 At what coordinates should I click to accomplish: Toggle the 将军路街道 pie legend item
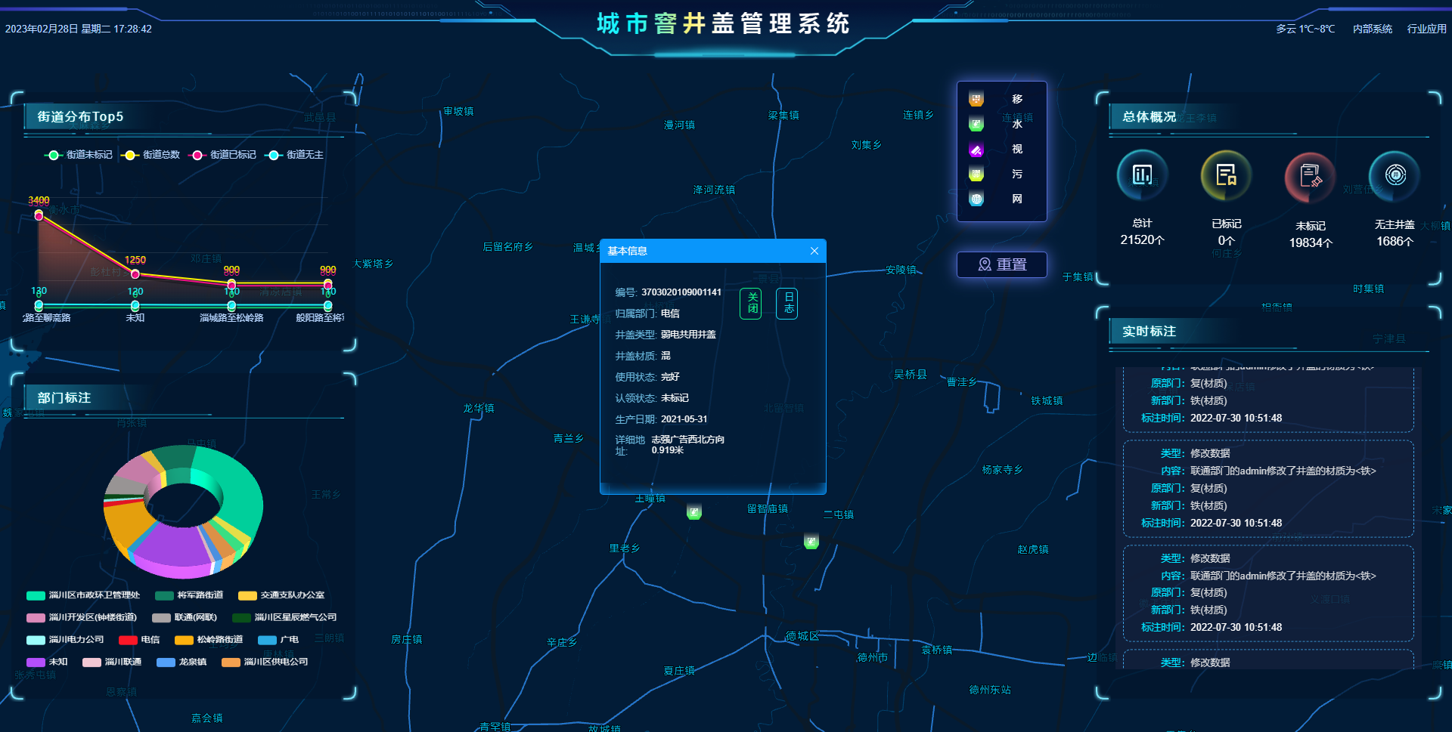point(189,595)
